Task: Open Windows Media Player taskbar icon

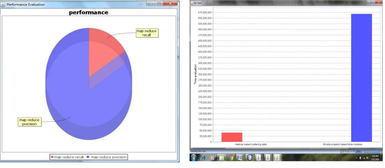Action: coord(212,157)
